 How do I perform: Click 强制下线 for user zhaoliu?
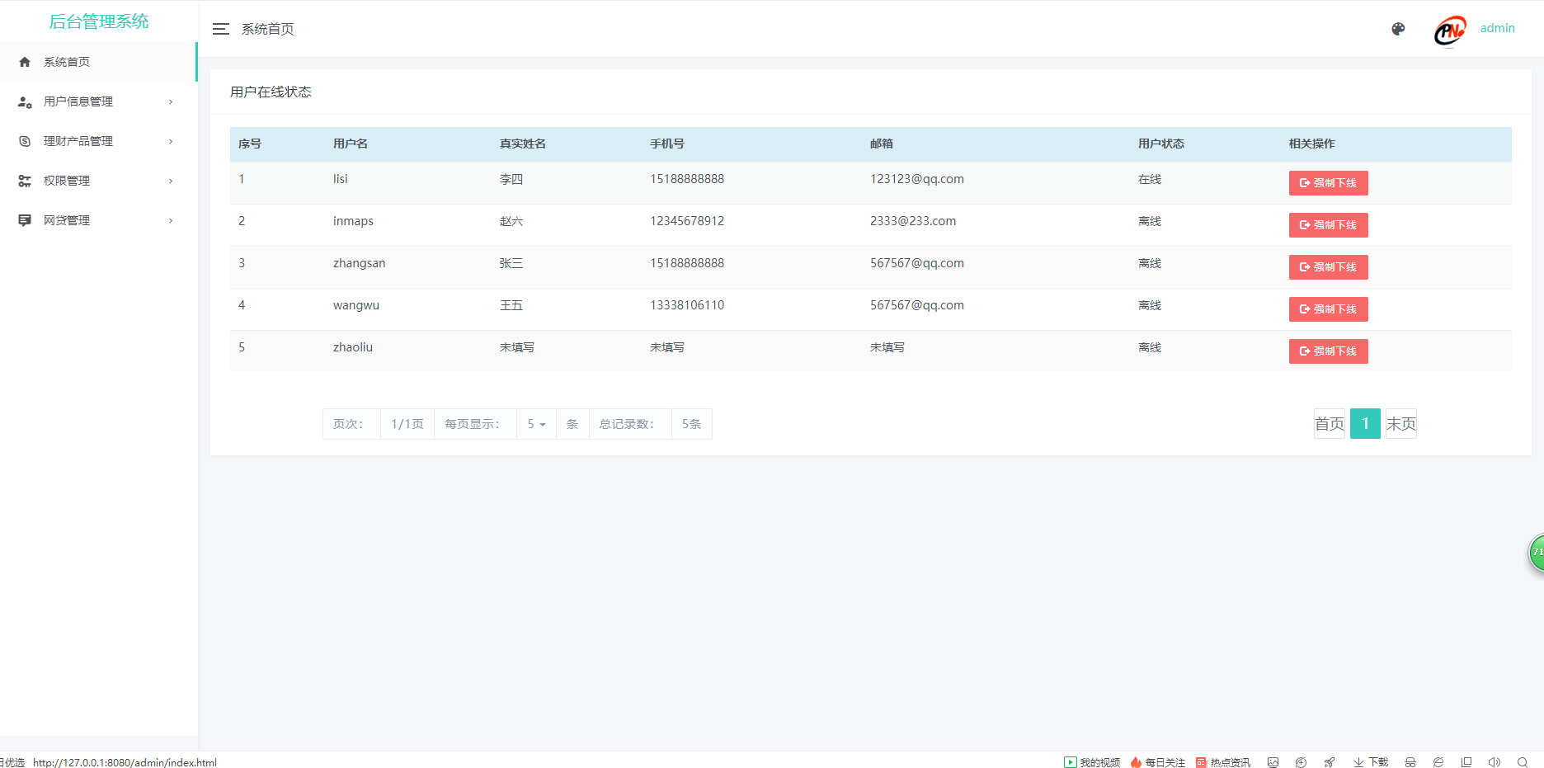[x=1328, y=351]
